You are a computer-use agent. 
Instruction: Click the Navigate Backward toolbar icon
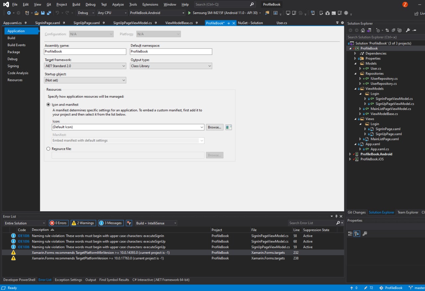(x=9, y=13)
